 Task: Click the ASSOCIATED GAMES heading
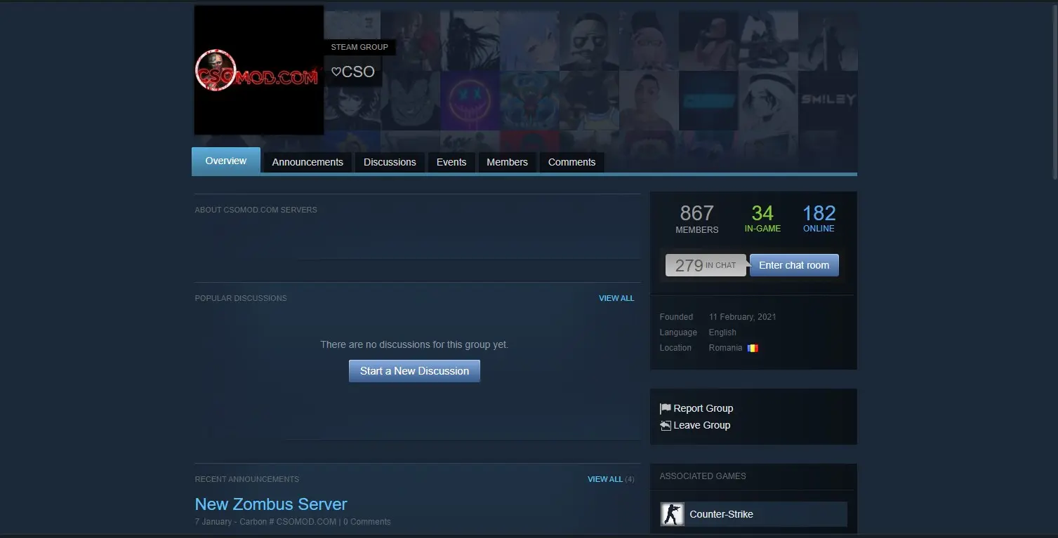[703, 476]
